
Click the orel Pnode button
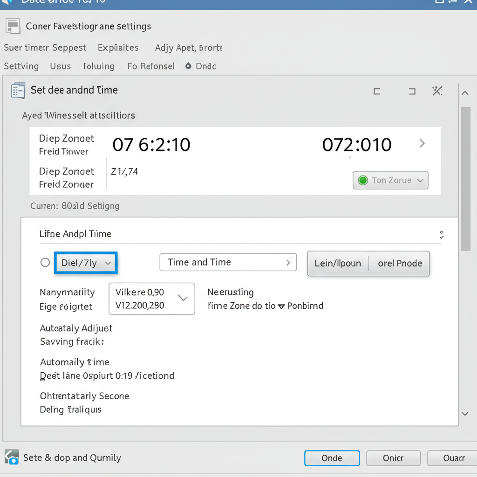tap(400, 263)
